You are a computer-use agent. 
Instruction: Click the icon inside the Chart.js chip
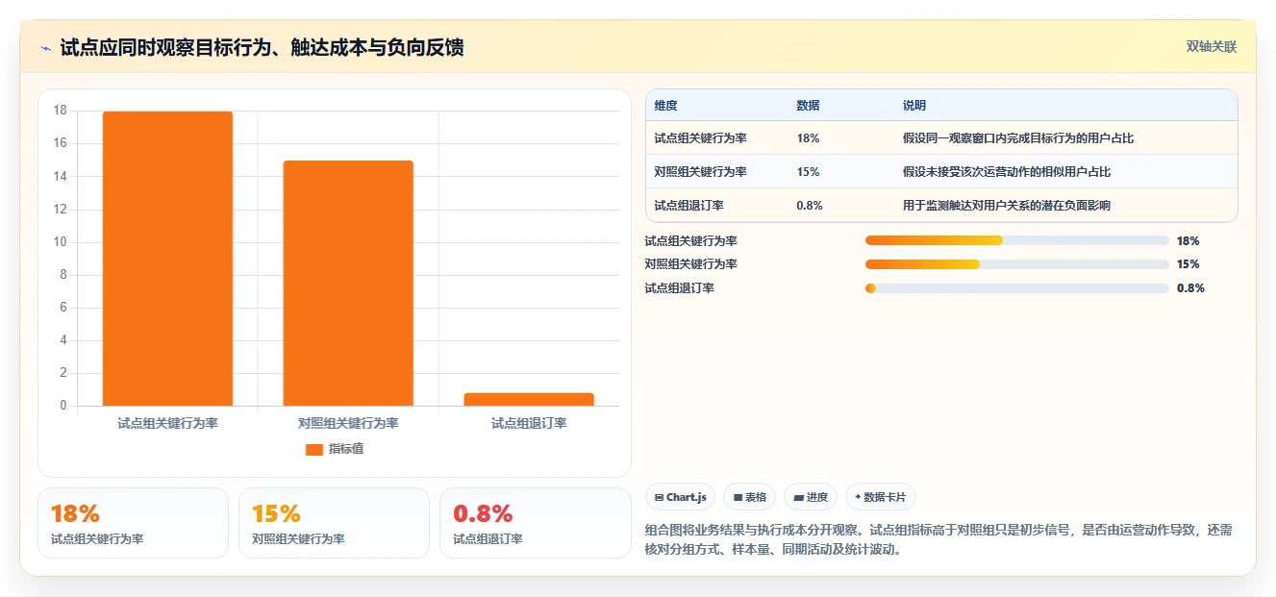coord(659,498)
